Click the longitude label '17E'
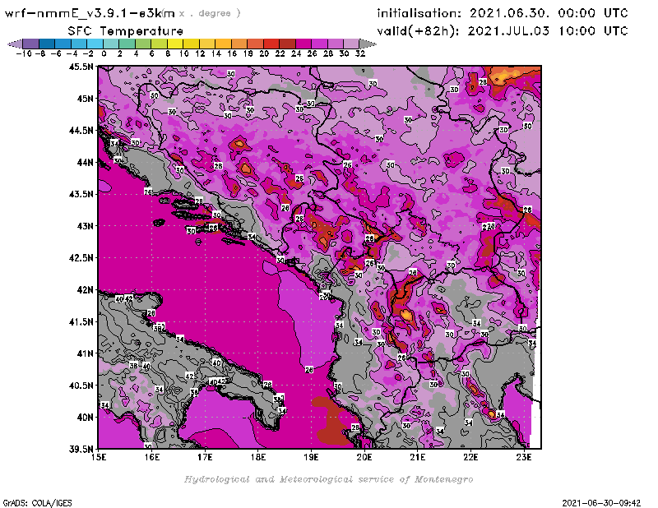Viewport: 658px width, 508px height. (205, 457)
